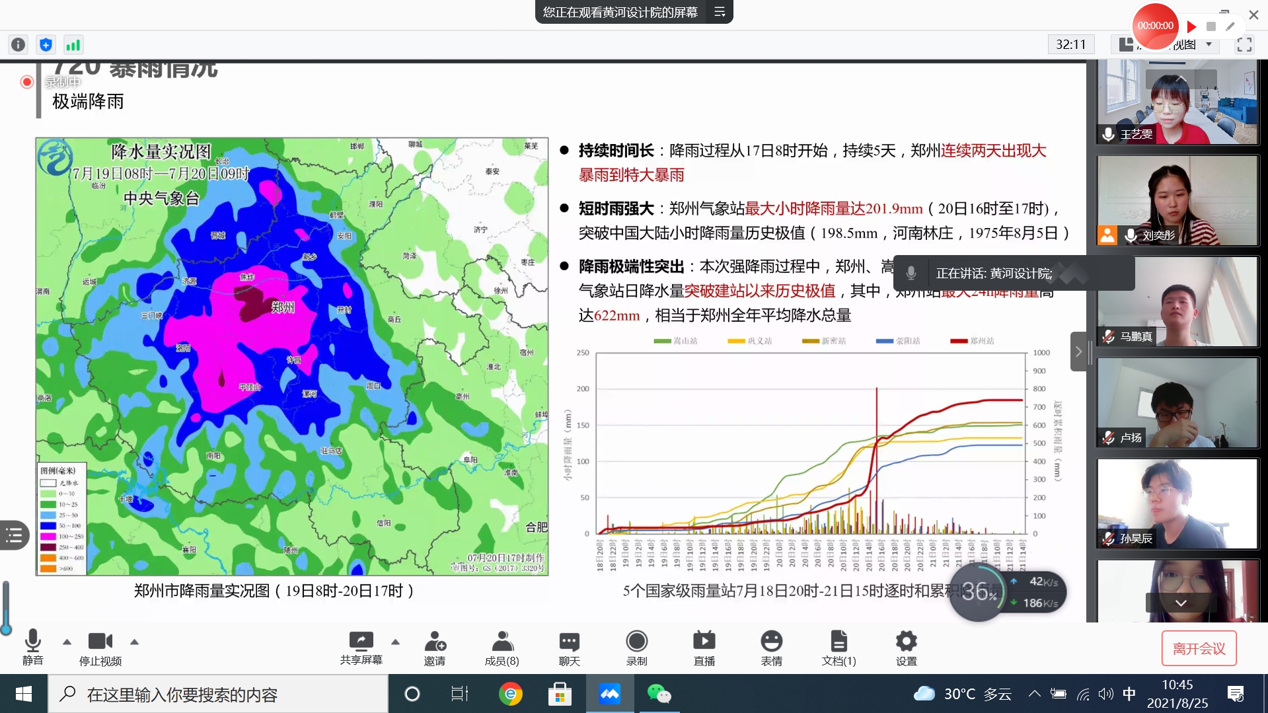Open the network signal status icon
This screenshot has width=1268, height=713.
click(x=73, y=44)
